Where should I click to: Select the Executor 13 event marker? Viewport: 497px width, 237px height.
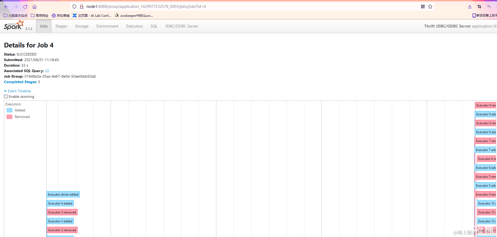point(486,203)
